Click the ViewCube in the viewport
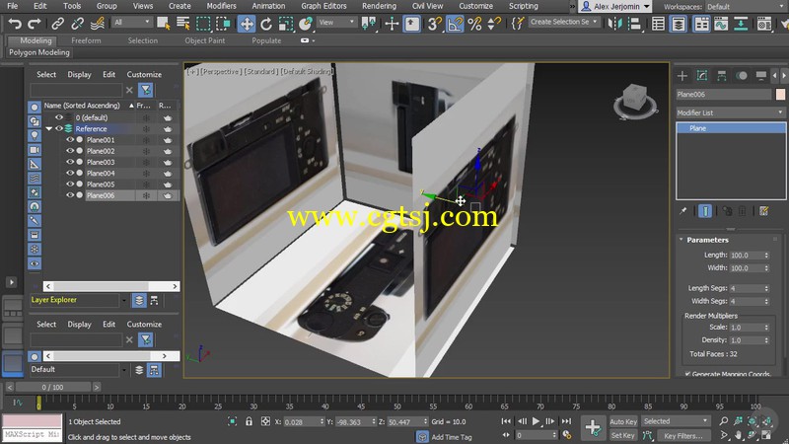The image size is (789, 444). (x=634, y=97)
